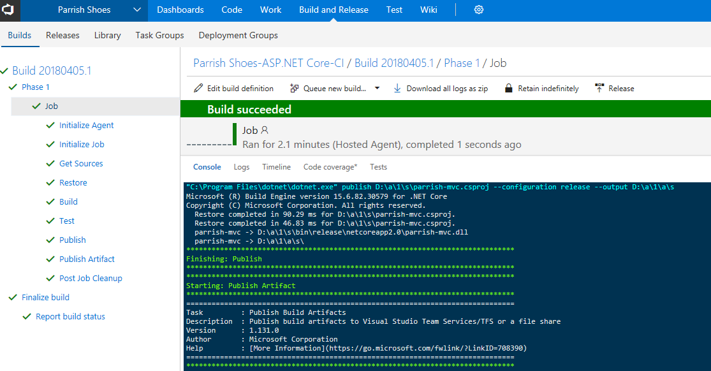Open the Build and Release menu
Screen dimensions: 711x371
(334, 10)
